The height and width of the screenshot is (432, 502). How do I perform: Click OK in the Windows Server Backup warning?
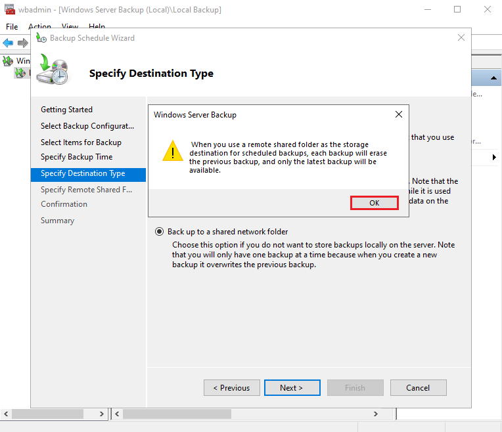point(374,203)
